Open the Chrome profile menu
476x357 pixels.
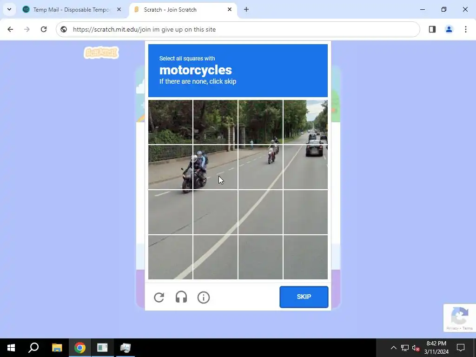point(449,29)
